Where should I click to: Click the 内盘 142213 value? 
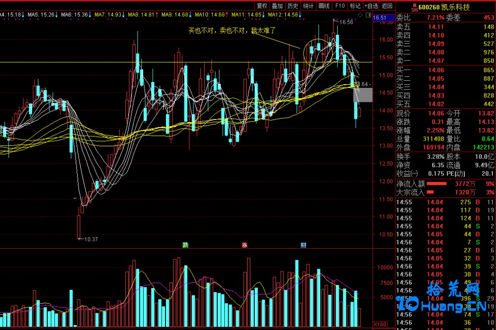tap(484, 147)
